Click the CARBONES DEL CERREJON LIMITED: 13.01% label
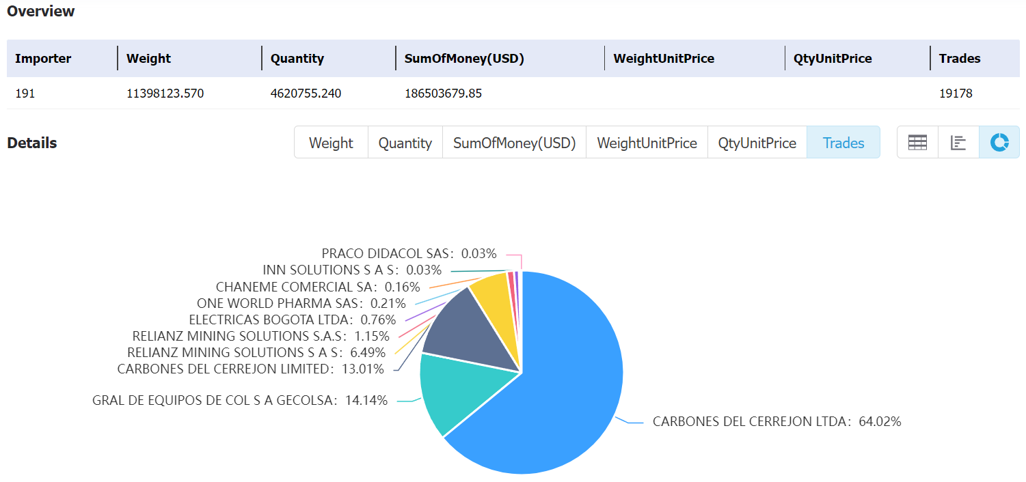This screenshot has height=482, width=1026. point(251,369)
